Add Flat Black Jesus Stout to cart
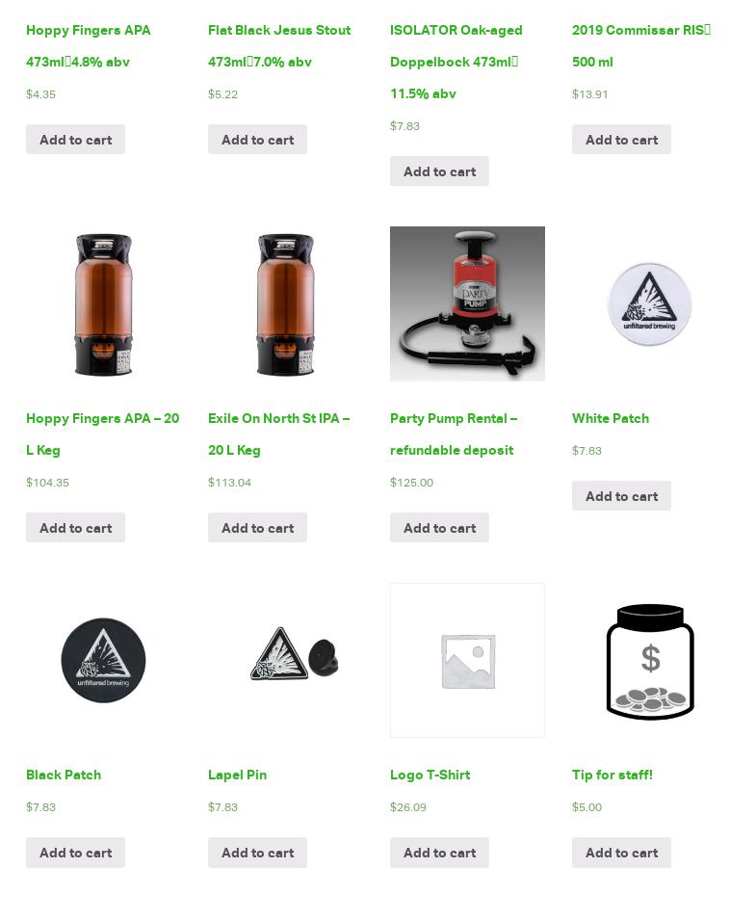Viewport: 756px width, 921px height. pyautogui.click(x=257, y=140)
